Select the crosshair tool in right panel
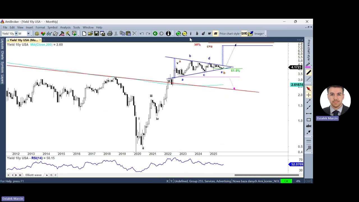The height and width of the screenshot is (202, 359). pyautogui.click(x=309, y=95)
